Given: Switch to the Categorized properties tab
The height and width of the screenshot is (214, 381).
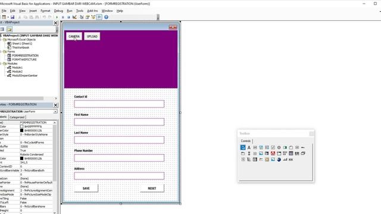Looking at the screenshot, I should 17,117.
